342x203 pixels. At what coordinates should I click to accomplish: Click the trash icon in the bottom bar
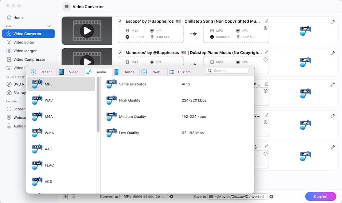pyautogui.click(x=73, y=196)
